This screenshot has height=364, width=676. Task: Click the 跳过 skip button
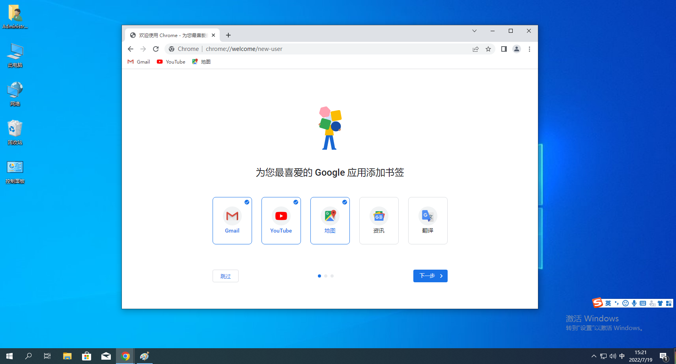[x=226, y=276]
